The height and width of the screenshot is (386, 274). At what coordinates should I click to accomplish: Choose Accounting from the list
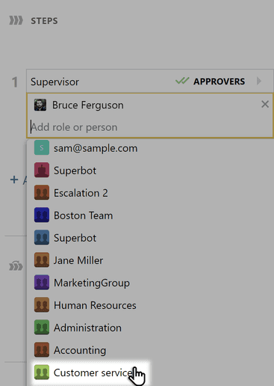(80, 350)
